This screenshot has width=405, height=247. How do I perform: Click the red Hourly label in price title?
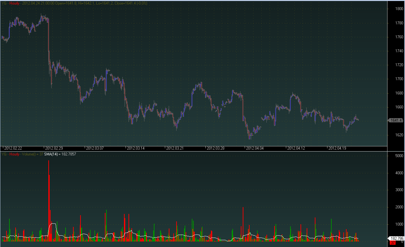pos(15,3)
